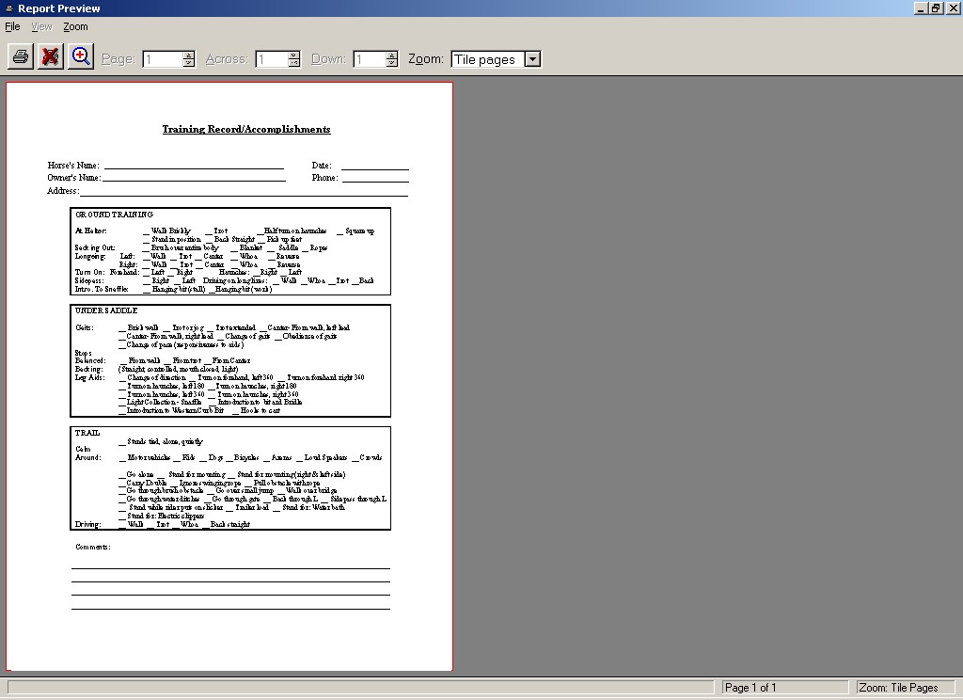Click inside the Down number field
The height and width of the screenshot is (700, 963).
click(x=369, y=59)
